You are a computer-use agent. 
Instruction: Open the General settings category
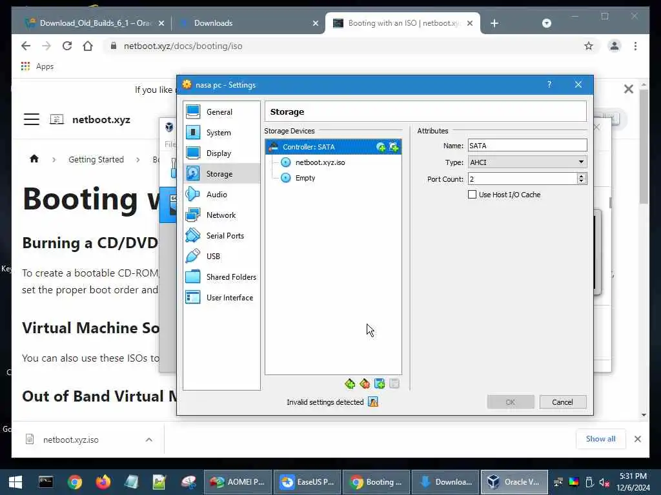click(221, 112)
